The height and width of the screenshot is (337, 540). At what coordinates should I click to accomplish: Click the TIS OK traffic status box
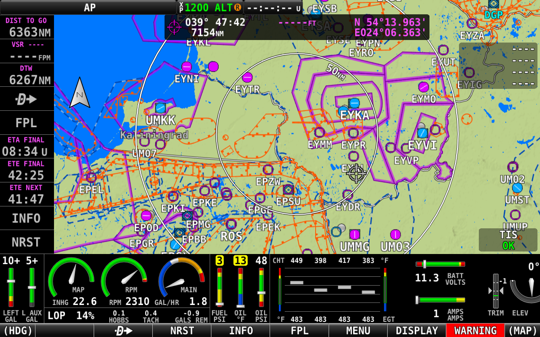tap(508, 240)
